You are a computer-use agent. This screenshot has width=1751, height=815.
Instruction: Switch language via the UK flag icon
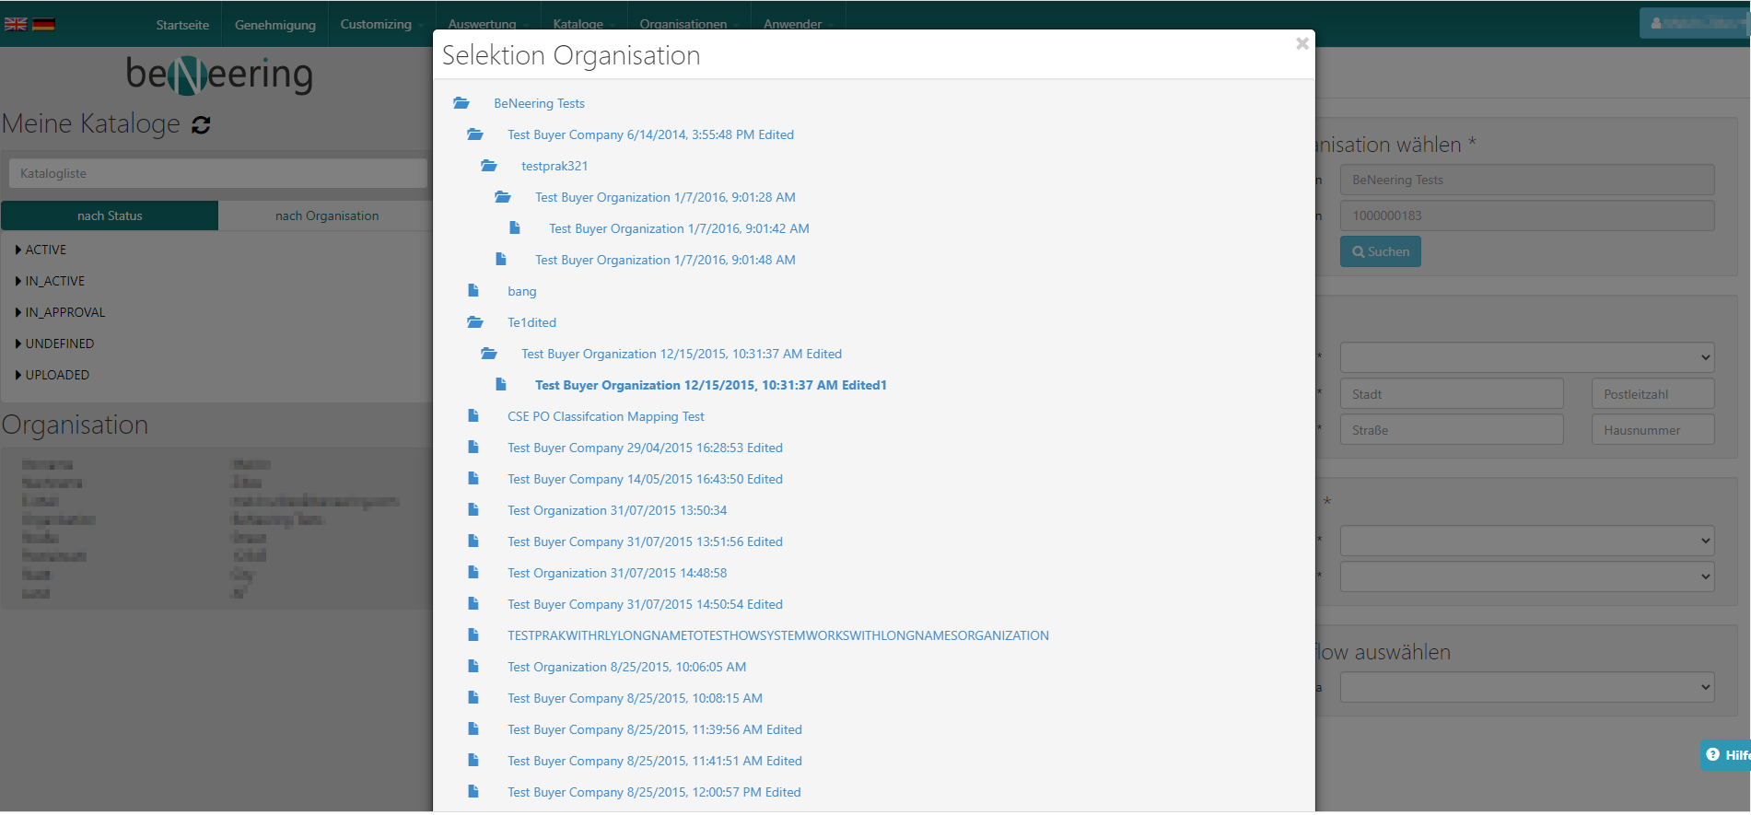point(16,24)
